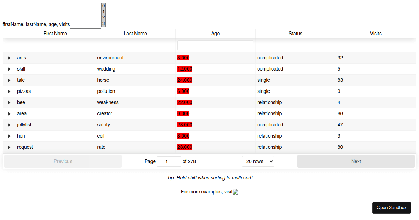Sort by First Name column header

[55, 34]
